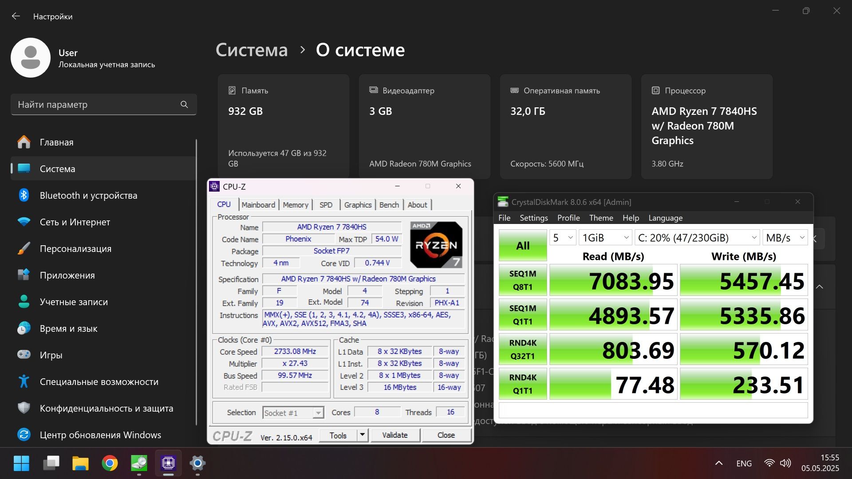This screenshot has width=852, height=479.
Task: Collapse the section chevron beside CrystalDiskMark
Action: pos(820,287)
